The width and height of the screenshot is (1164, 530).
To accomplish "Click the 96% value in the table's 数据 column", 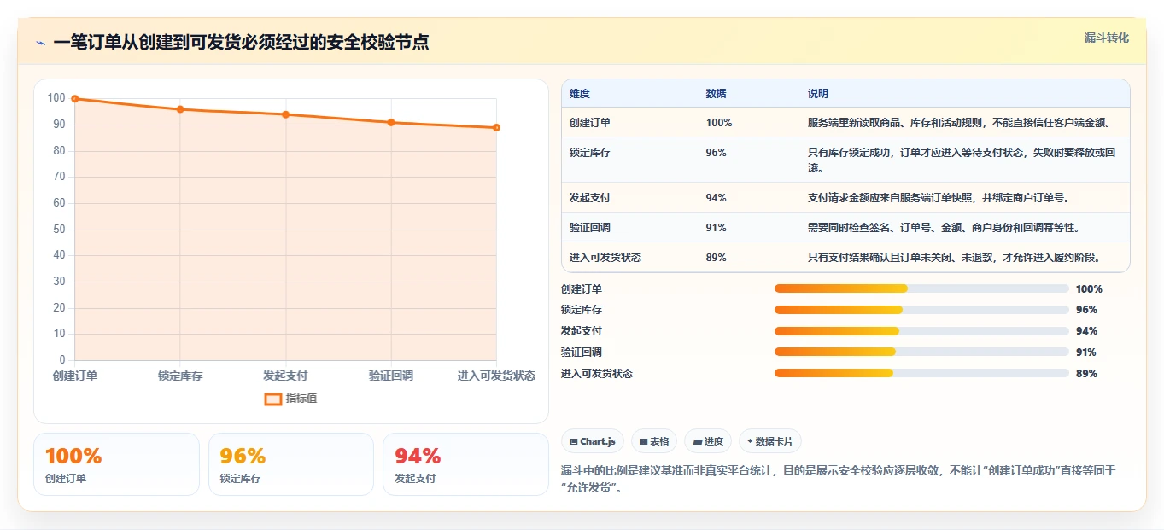I will pos(717,153).
